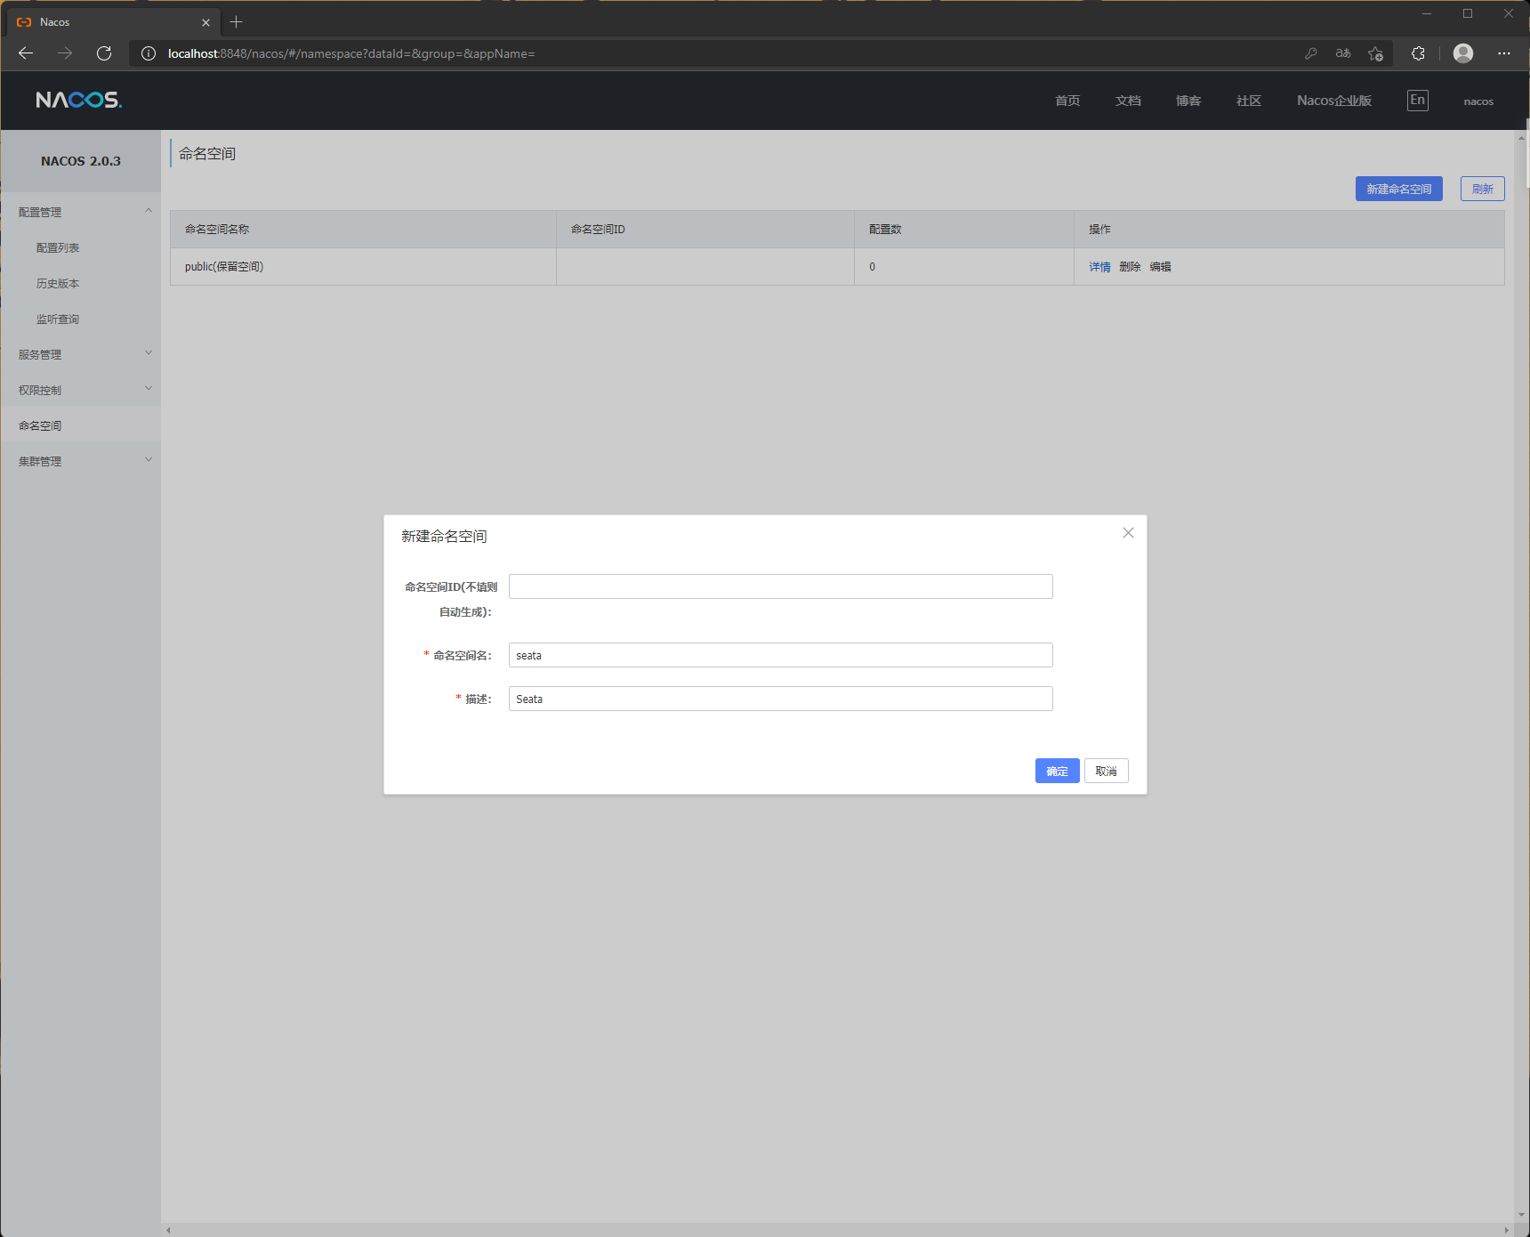Open 详情 for public namespace
Image resolution: width=1530 pixels, height=1237 pixels.
[x=1099, y=267]
